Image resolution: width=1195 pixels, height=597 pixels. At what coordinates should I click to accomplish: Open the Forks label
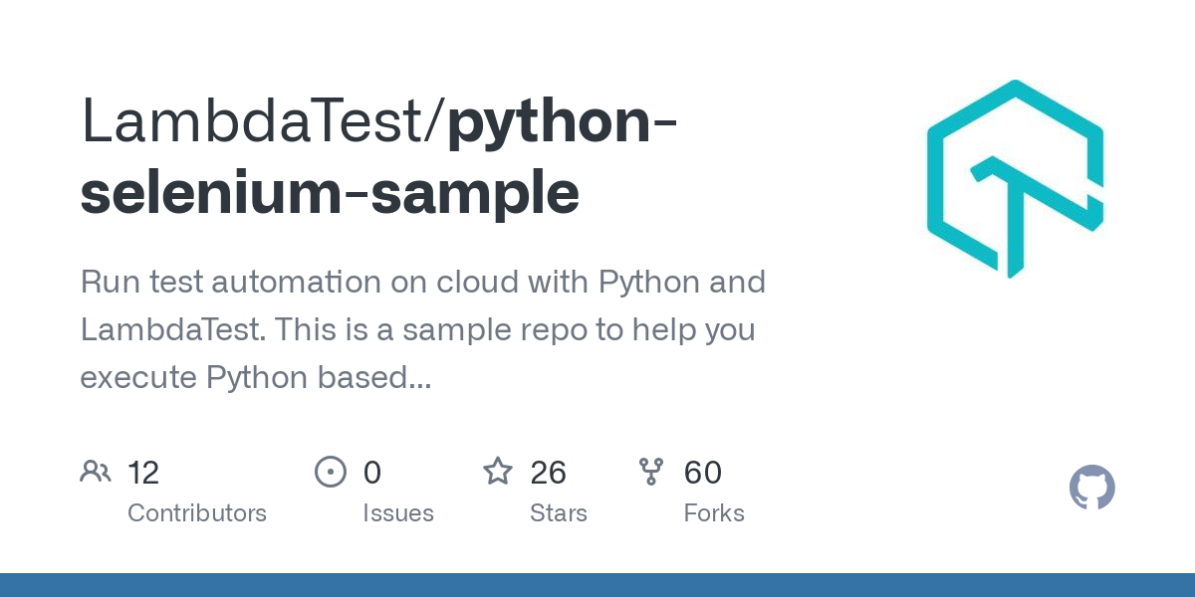point(714,513)
